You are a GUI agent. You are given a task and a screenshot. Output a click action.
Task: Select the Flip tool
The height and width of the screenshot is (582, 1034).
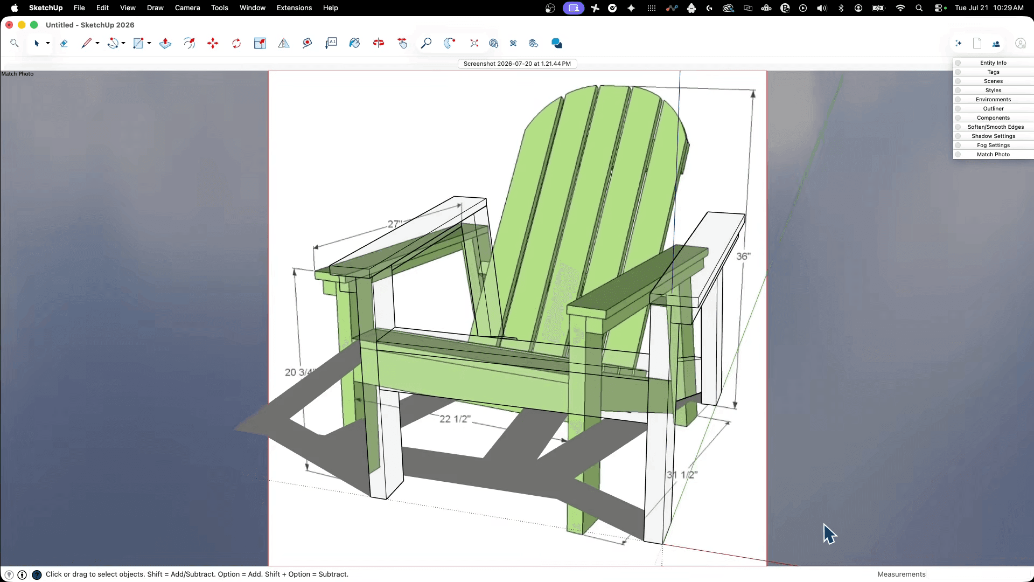pyautogui.click(x=284, y=44)
